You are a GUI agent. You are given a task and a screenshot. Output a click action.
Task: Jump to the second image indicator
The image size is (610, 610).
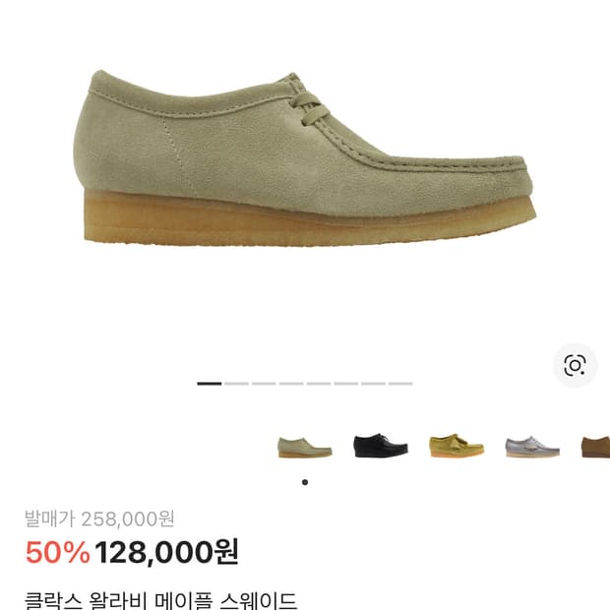pos(236,384)
